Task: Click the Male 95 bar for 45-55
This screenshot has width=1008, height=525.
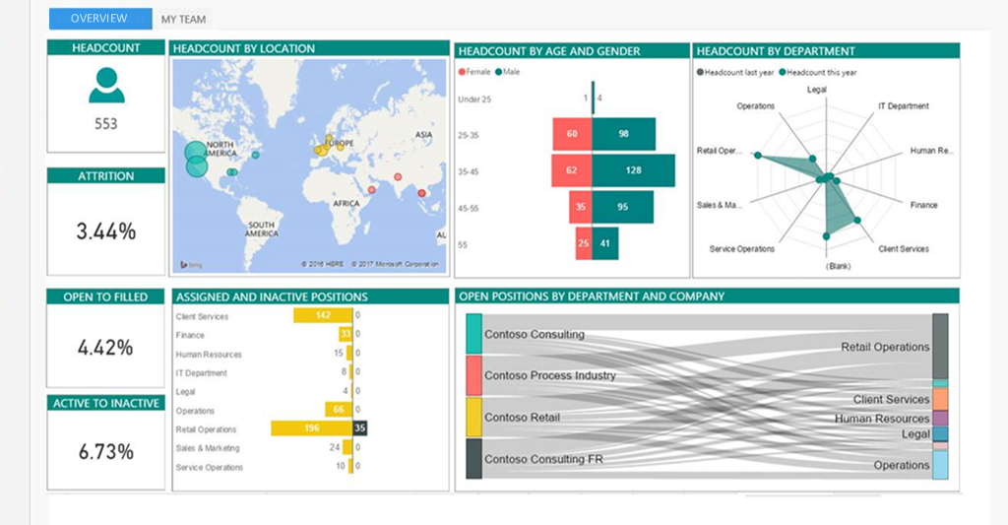Action: [623, 207]
